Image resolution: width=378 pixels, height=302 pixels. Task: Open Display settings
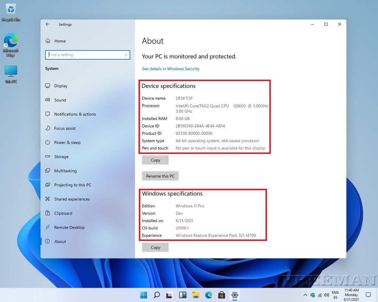(x=61, y=86)
